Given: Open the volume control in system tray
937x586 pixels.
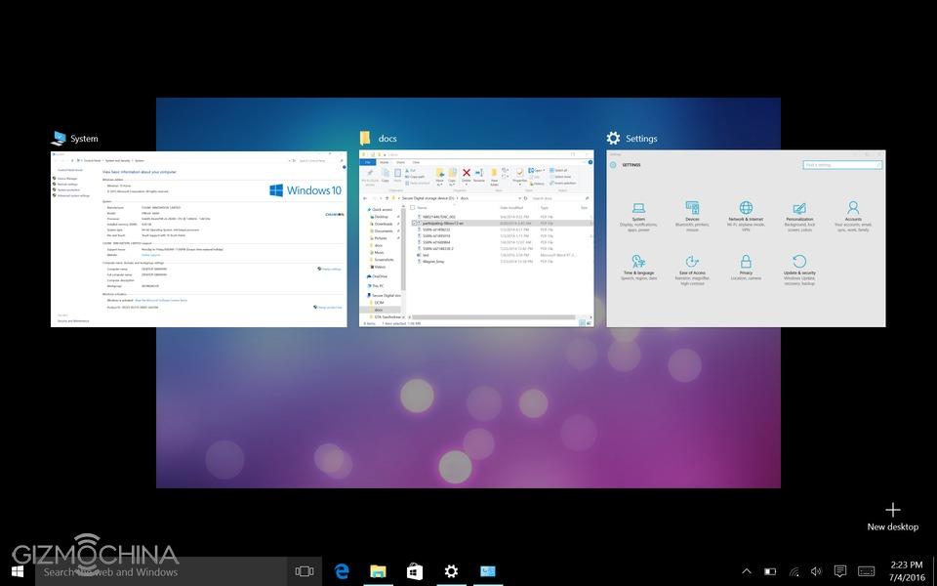Looking at the screenshot, I should 816,570.
